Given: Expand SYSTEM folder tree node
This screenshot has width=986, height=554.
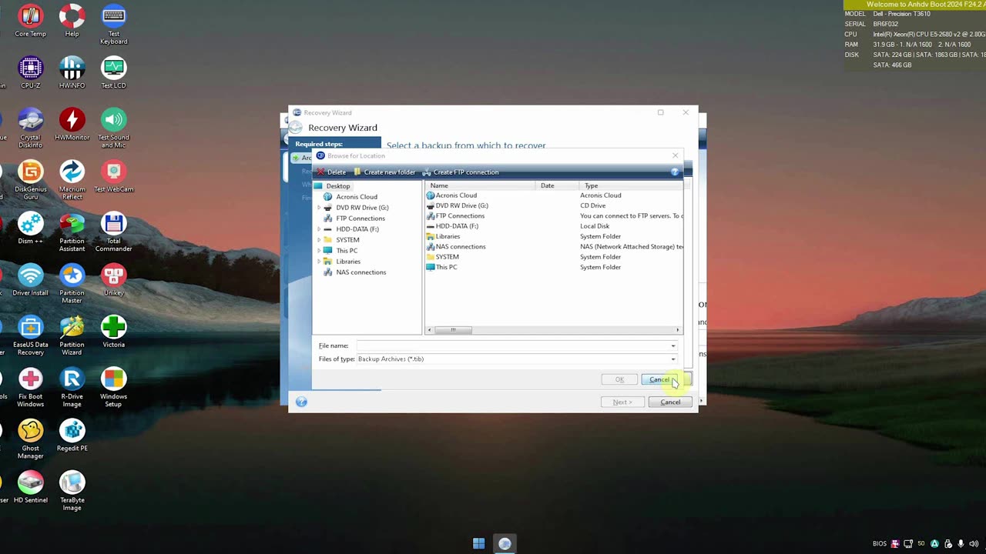Looking at the screenshot, I should coord(319,240).
